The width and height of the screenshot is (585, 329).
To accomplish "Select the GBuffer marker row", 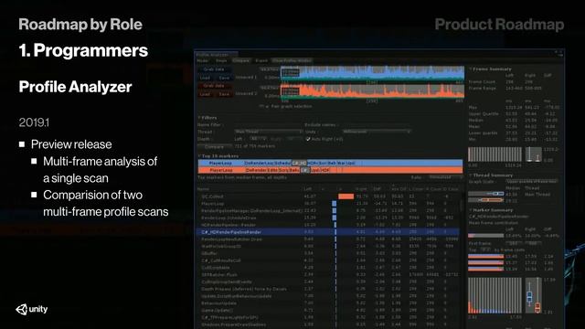I will coord(328,253).
